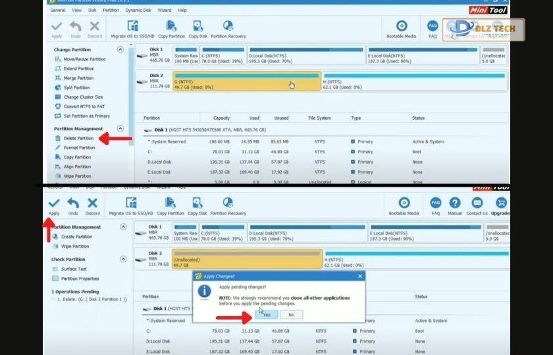Select E:Local Disk block in lower disk map
Viewport: 553px width, 355px height.
[x=425, y=233]
